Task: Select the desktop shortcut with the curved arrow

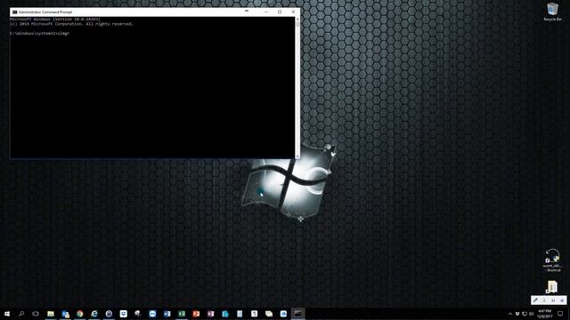Action: 552,260
